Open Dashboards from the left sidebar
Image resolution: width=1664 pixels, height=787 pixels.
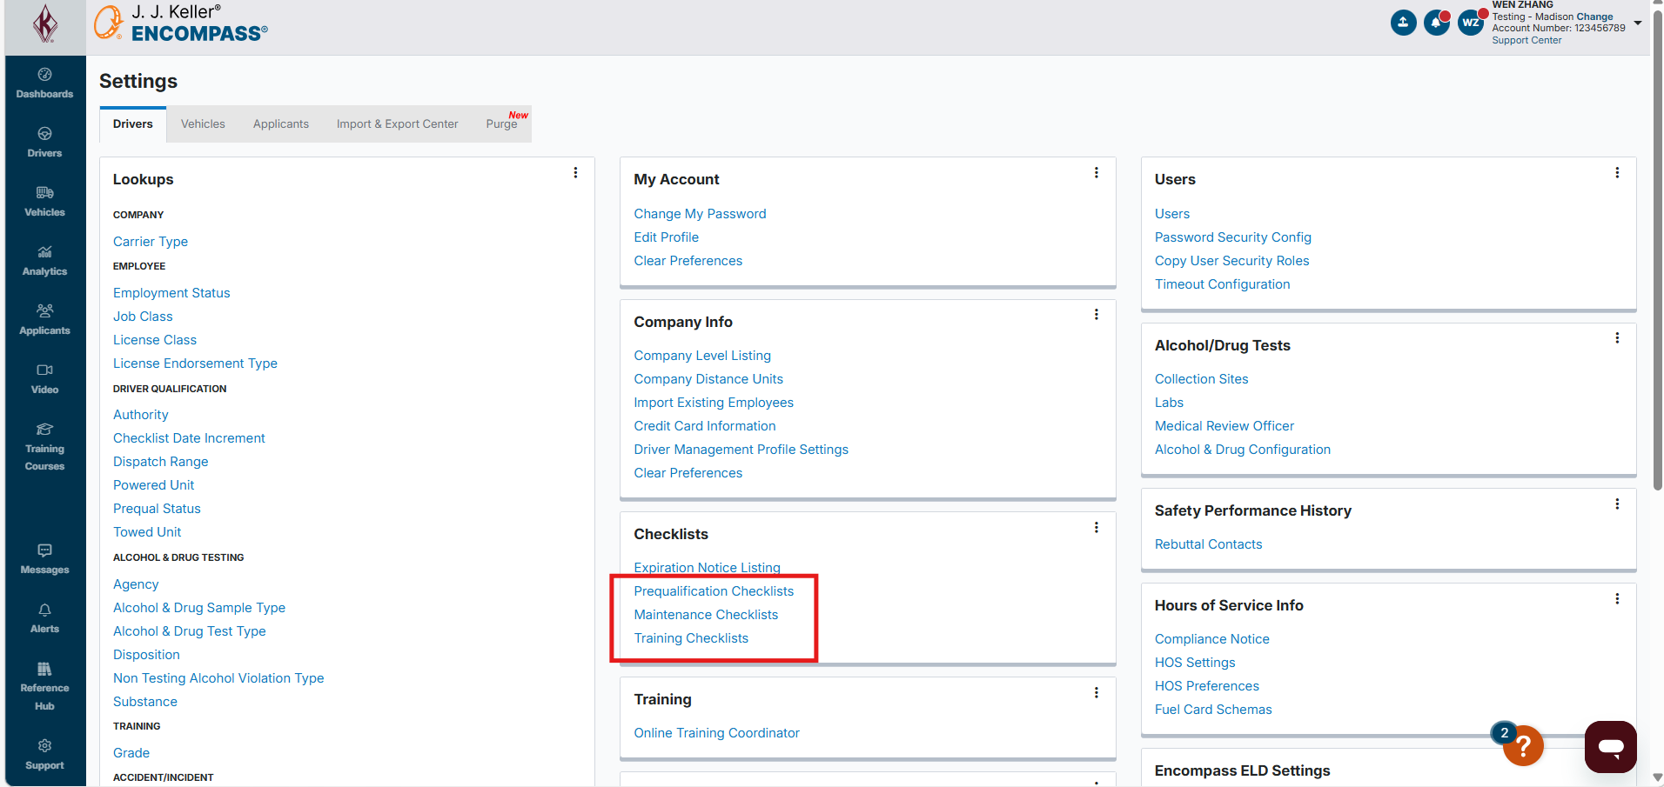coord(45,83)
